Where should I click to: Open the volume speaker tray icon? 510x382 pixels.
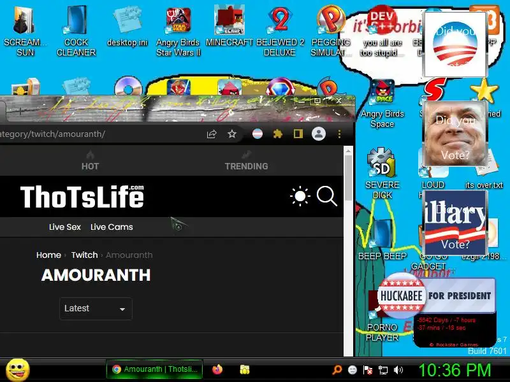(398, 370)
